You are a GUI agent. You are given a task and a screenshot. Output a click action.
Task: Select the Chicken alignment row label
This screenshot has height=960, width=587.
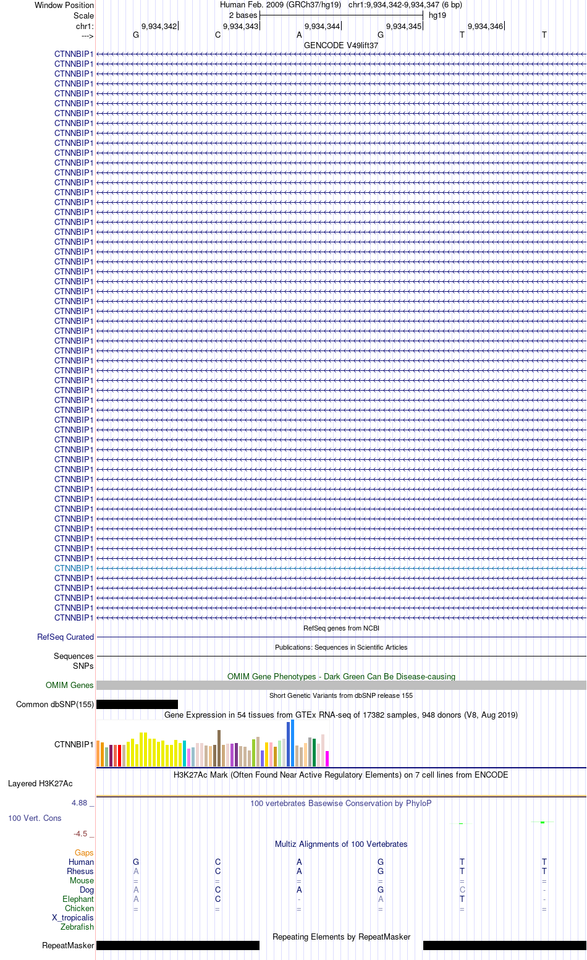click(x=80, y=908)
